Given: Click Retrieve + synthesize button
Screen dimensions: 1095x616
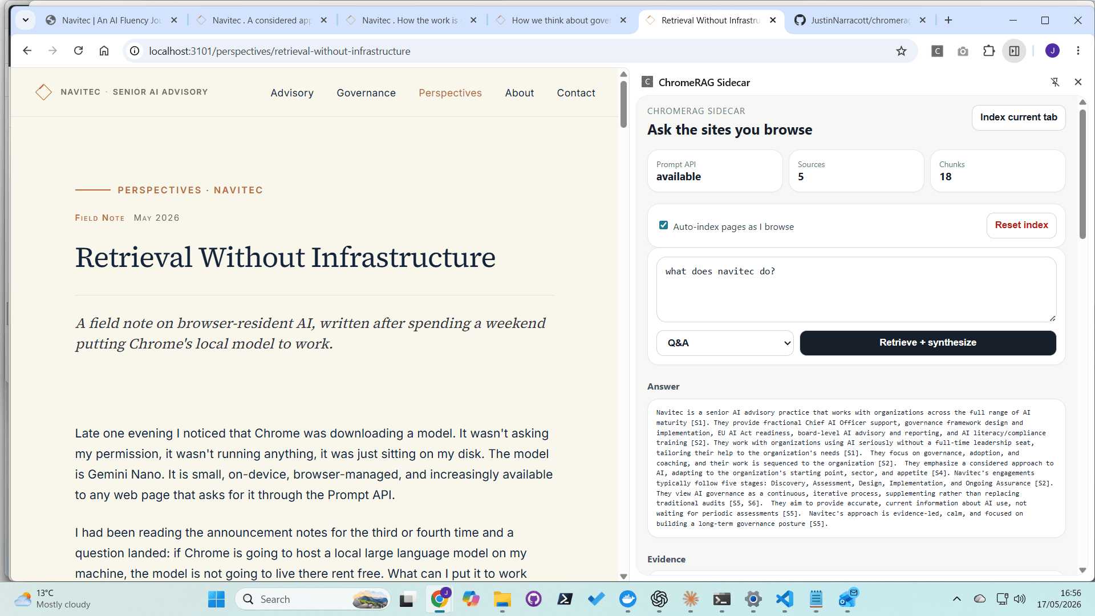Looking at the screenshot, I should (928, 343).
